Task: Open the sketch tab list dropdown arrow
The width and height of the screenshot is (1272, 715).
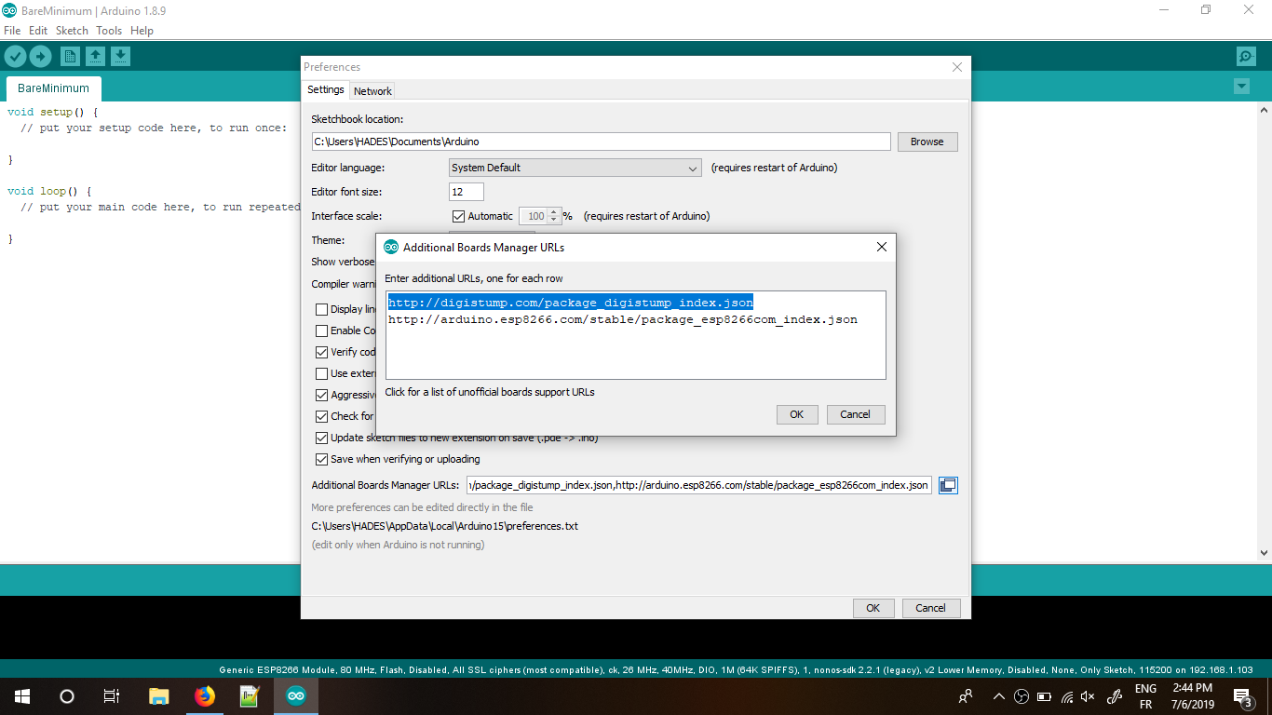Action: (x=1240, y=86)
